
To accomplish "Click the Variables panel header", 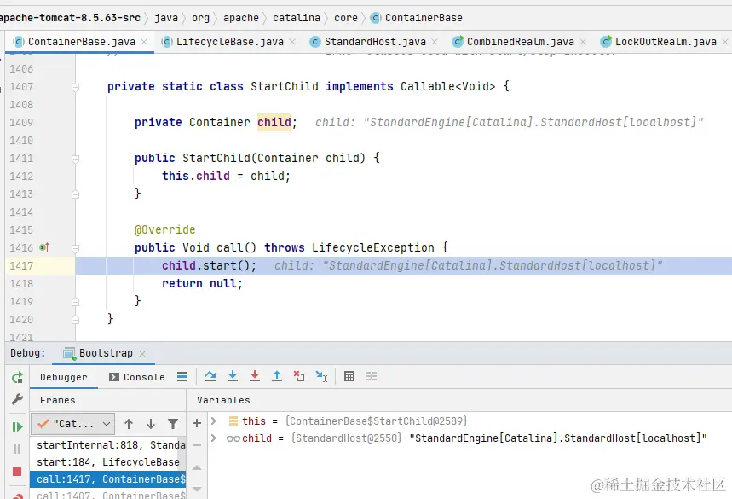I will point(223,400).
